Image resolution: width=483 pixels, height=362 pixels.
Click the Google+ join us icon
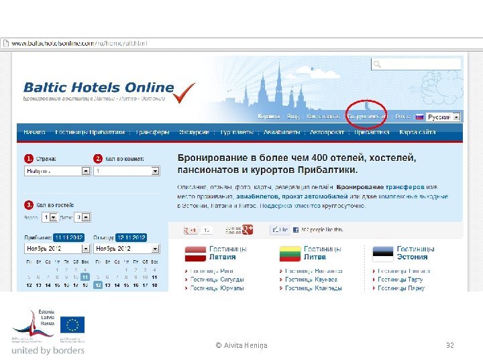point(248,230)
